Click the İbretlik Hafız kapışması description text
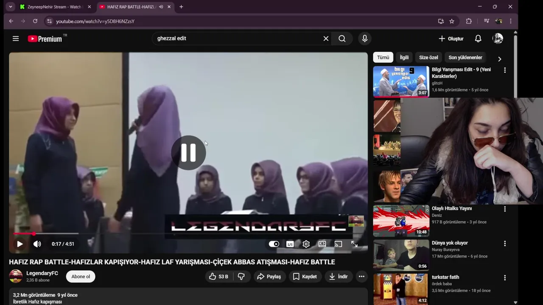 (37, 302)
